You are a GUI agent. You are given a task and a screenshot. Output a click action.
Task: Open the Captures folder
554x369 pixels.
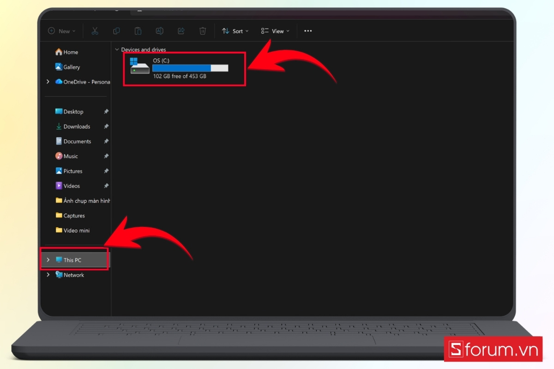(x=70, y=215)
